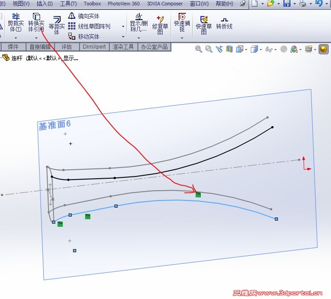Select the Trim Entities (剪裁实体) tool
The height and width of the screenshot is (299, 331).
16,22
